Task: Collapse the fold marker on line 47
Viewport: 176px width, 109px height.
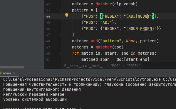Action: tap(61, 35)
